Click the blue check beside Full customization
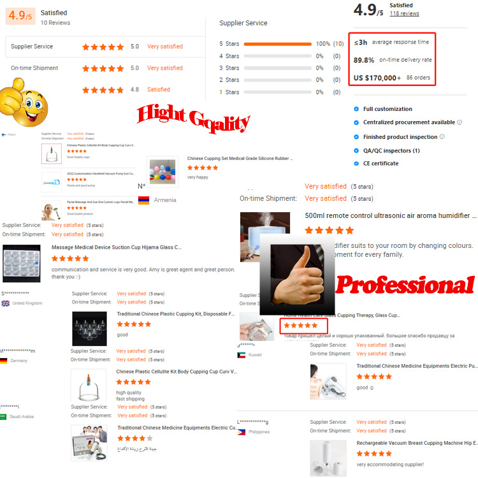The height and width of the screenshot is (478, 478). 356,109
